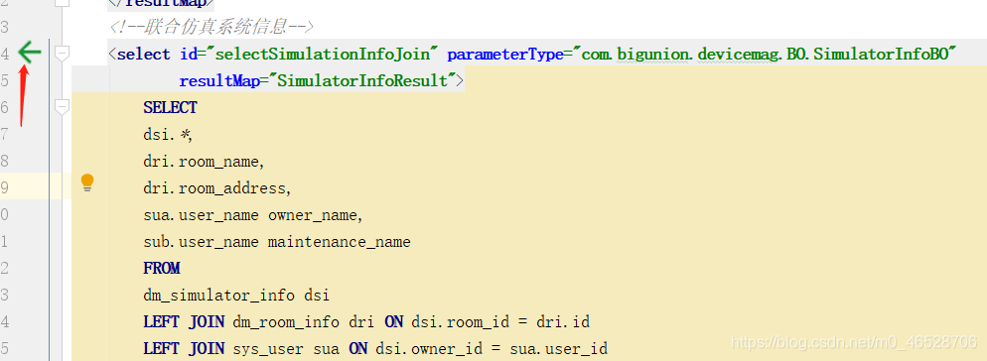Collapse the select tag fold marker
This screenshot has width=987, height=361.
(x=62, y=54)
